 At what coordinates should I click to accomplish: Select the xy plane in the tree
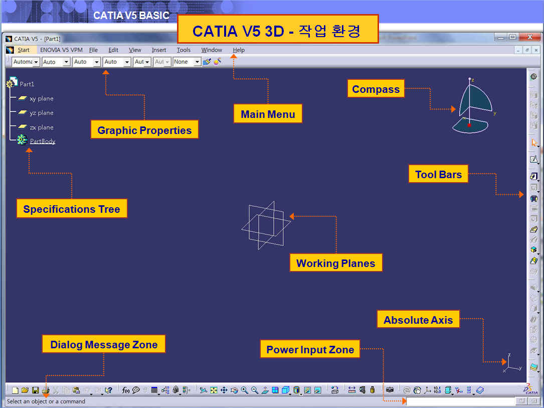(x=41, y=99)
